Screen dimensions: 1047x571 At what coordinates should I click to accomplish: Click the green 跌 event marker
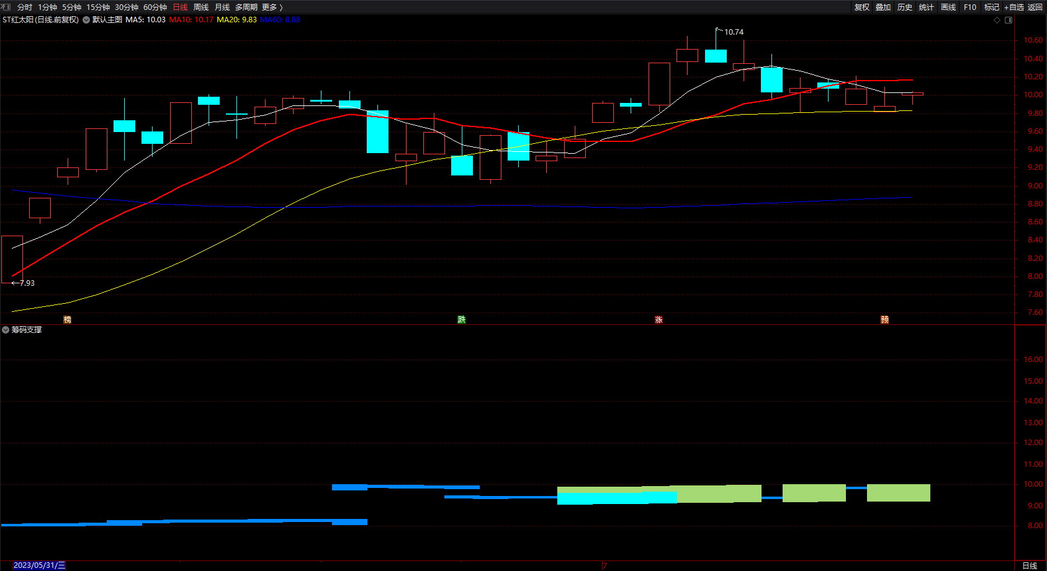(462, 319)
